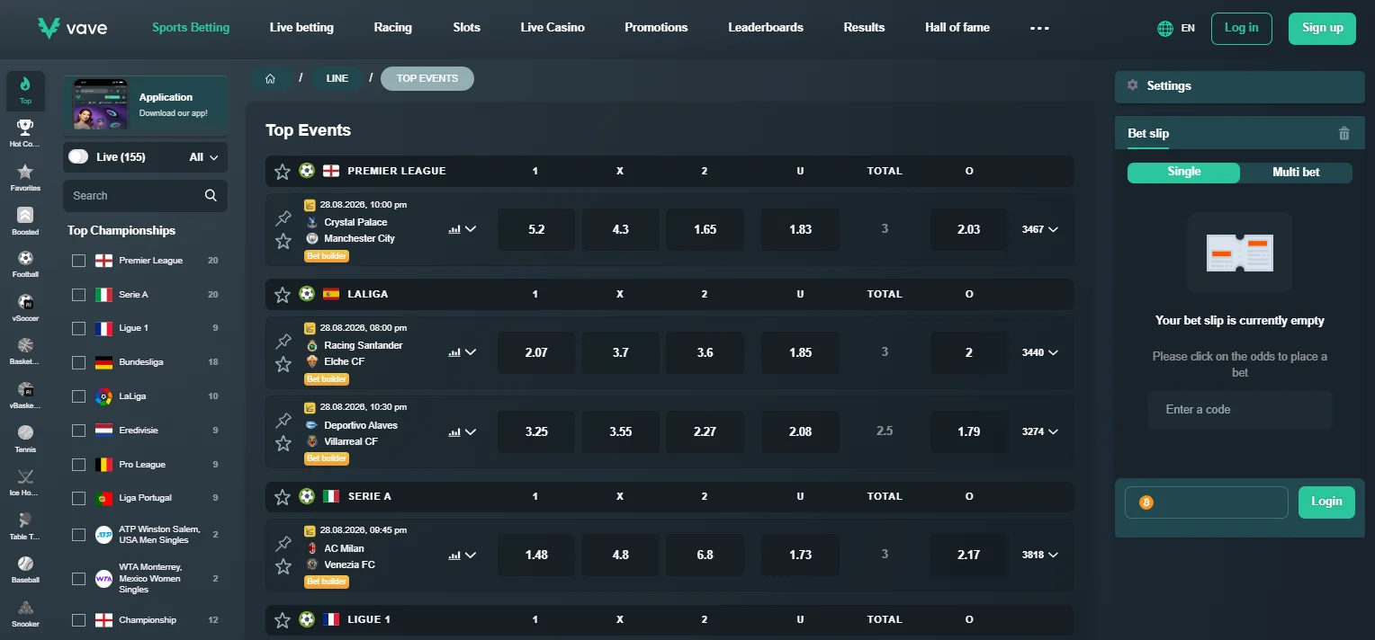Favorite the Deportivo Alaves match star
This screenshot has width=1375, height=640.
283,443
